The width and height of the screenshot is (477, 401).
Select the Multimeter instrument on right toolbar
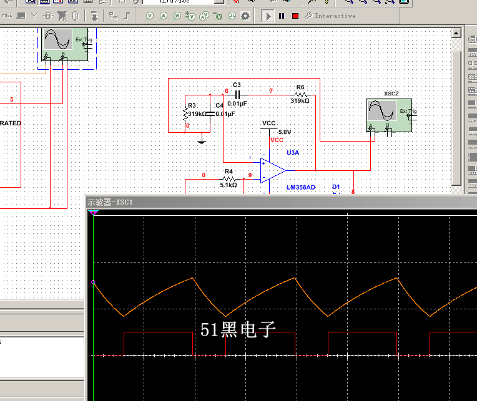coord(473,39)
